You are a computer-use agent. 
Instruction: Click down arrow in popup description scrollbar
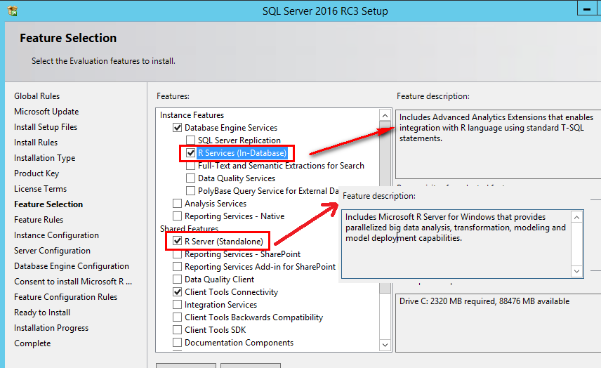coord(577,271)
